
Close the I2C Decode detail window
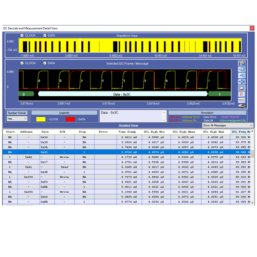tap(252, 28)
